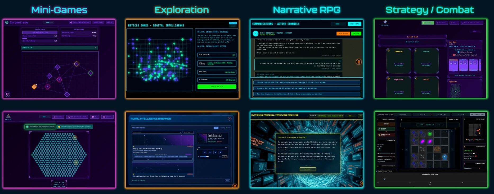Image resolution: width=494 pixels, height=194 pixels.
Task: Click the shield icon in Chronotrate
Action: click(x=7, y=94)
